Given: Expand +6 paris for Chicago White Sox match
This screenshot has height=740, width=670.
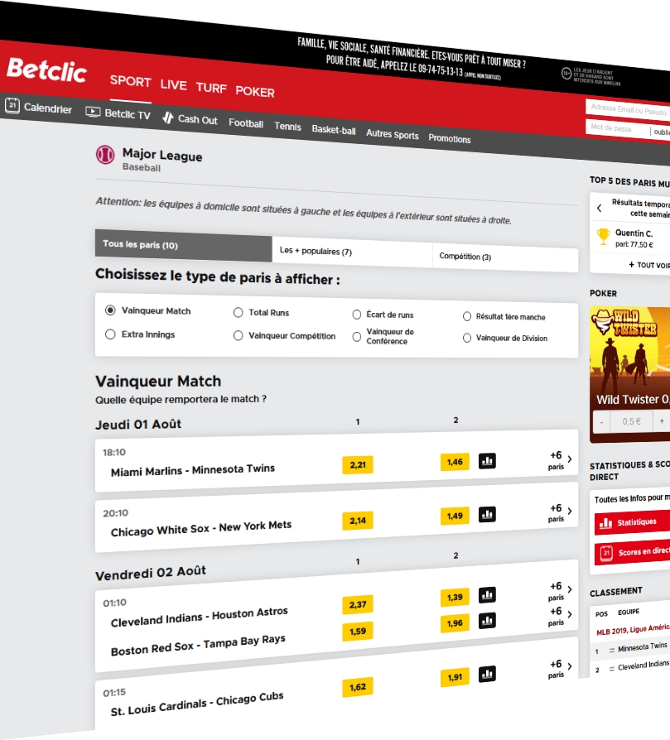Looking at the screenshot, I should pyautogui.click(x=561, y=512).
